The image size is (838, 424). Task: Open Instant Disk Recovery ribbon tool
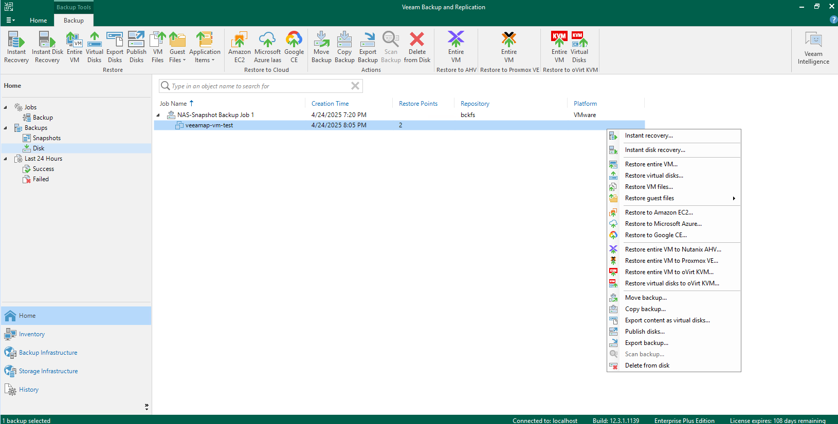(47, 47)
